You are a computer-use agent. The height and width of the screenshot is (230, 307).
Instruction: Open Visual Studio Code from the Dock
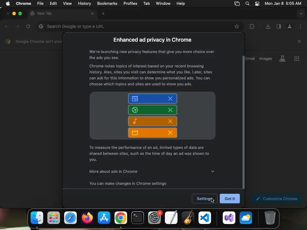coord(204,218)
